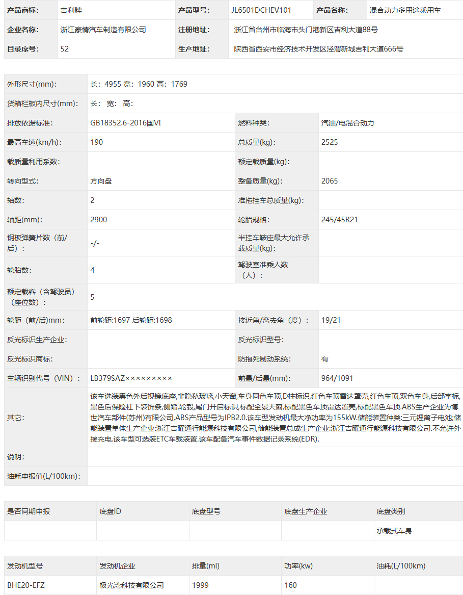Select leaf spring value -/-
The width and height of the screenshot is (463, 595).
95,243
